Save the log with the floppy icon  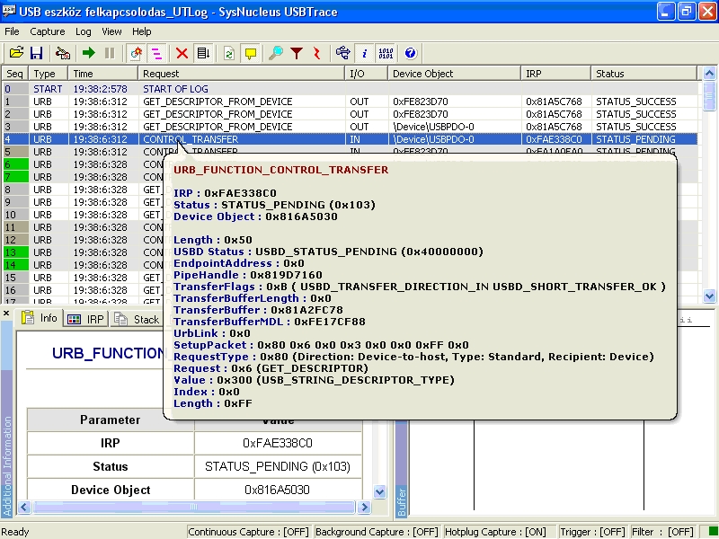36,53
